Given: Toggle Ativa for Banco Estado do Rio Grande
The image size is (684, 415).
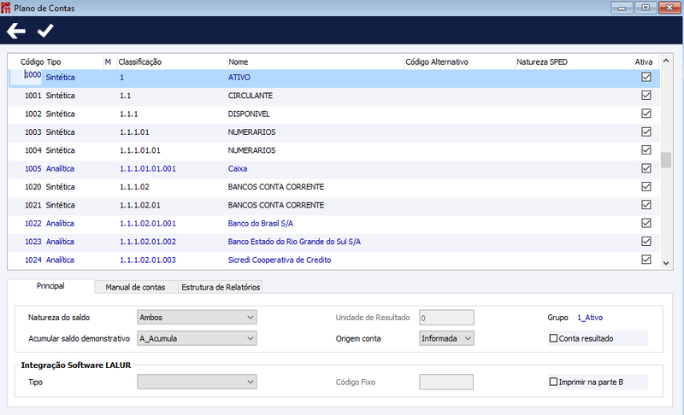Looking at the screenshot, I should (x=646, y=242).
